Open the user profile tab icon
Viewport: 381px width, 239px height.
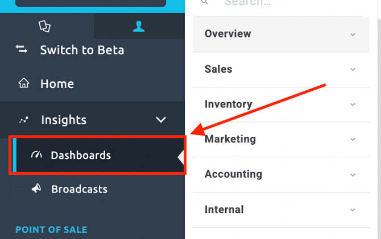pyautogui.click(x=139, y=26)
